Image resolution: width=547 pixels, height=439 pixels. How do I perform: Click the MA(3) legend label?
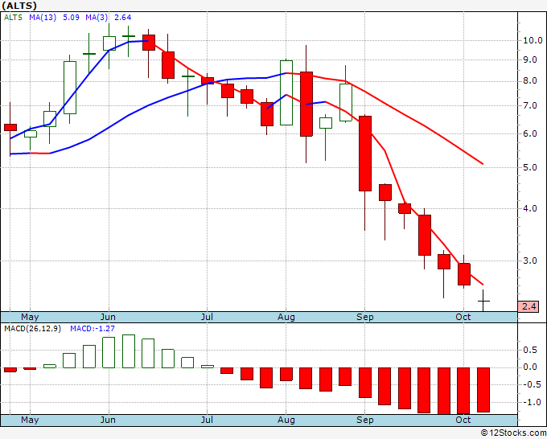tap(97, 17)
